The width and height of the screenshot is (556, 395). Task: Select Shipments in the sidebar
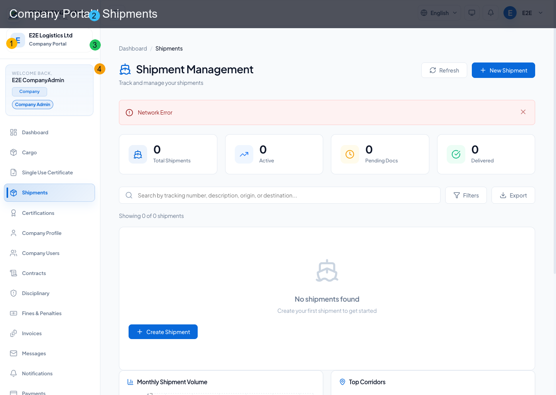49,192
